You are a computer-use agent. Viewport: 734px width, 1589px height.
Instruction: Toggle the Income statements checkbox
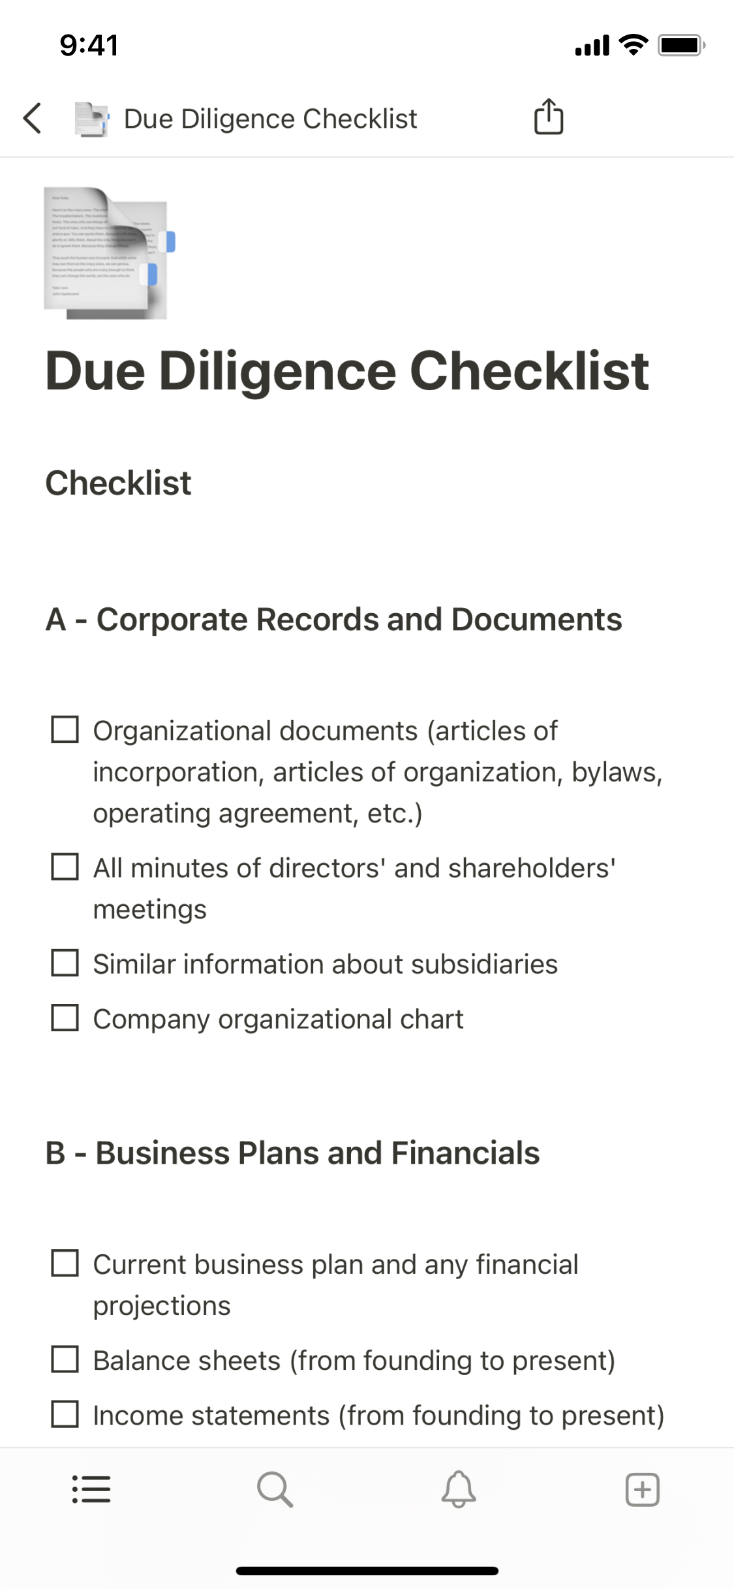click(x=65, y=1414)
